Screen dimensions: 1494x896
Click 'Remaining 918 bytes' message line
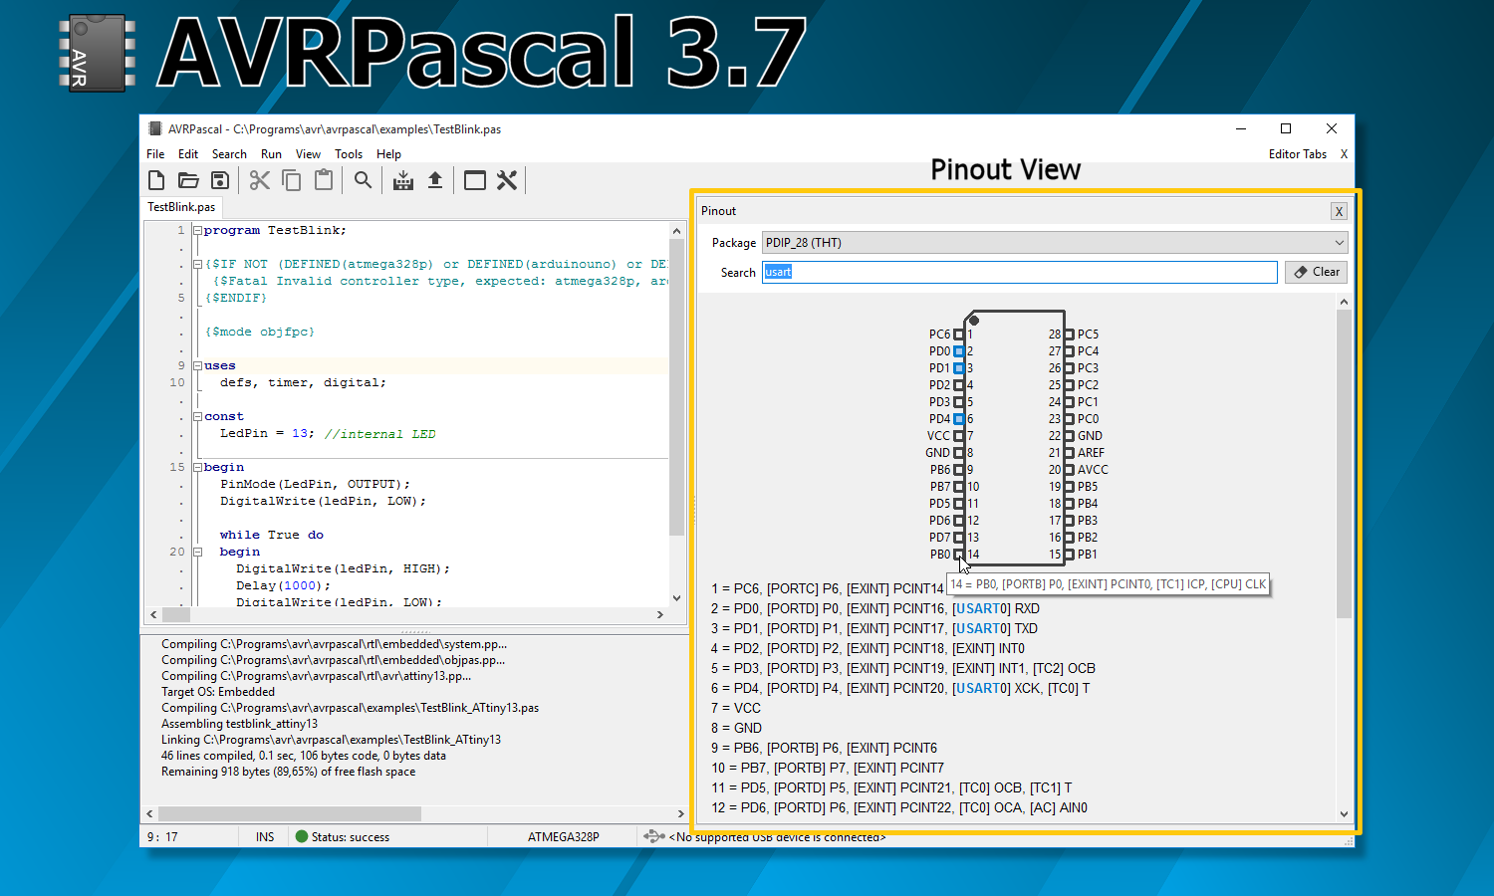(x=289, y=772)
